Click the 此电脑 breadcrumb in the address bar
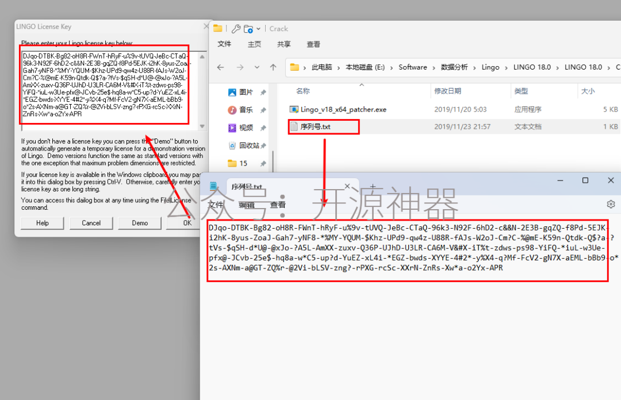Screen dimensions: 621x400 321,67
